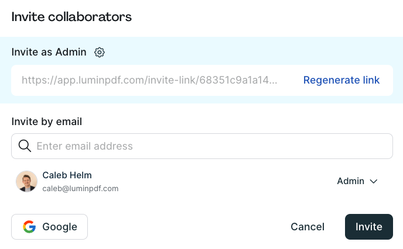403x249 pixels.
Task: Click the Invite collaborators title
Action: point(71,17)
